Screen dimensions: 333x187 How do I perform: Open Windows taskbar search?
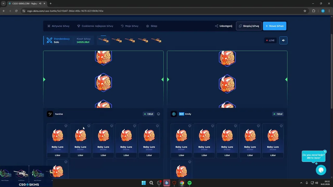click(x=151, y=183)
